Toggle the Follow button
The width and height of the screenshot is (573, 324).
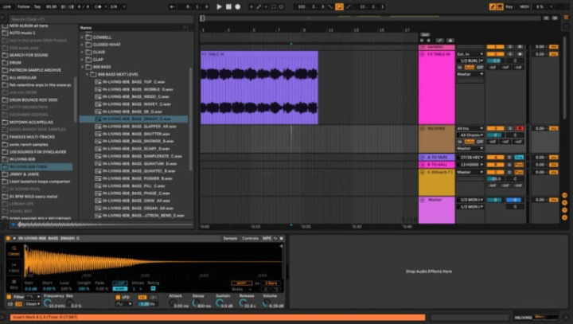24,6
